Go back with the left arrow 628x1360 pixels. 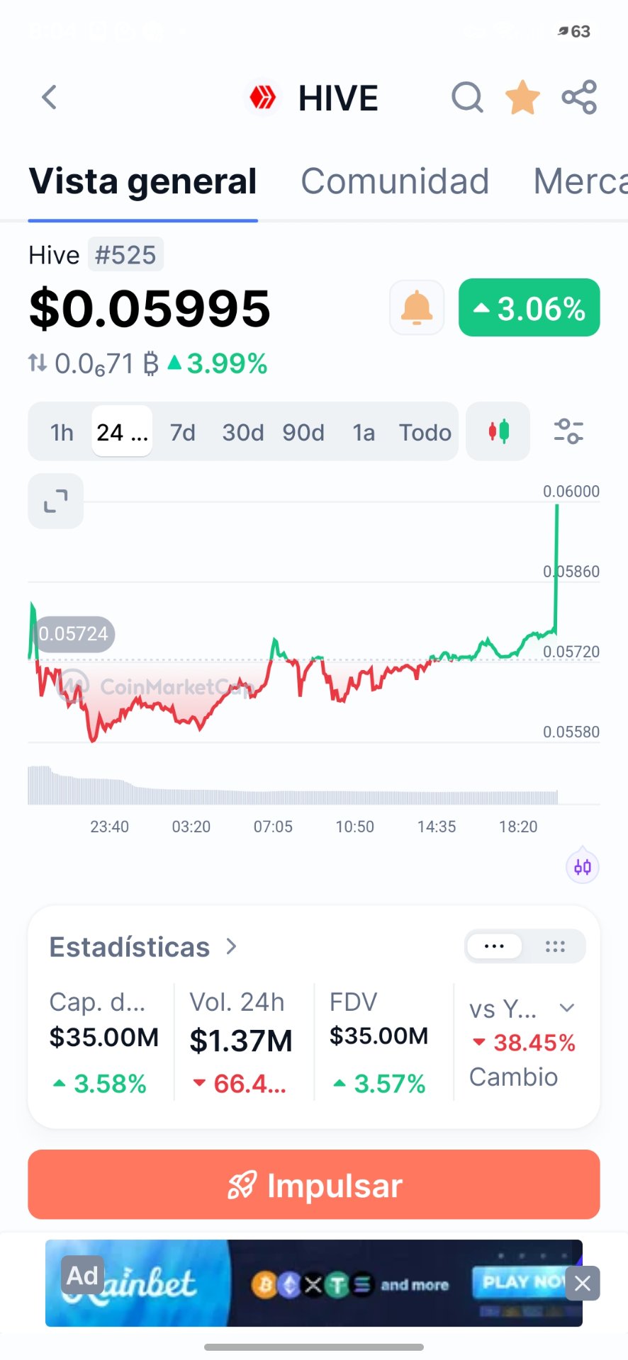[49, 98]
